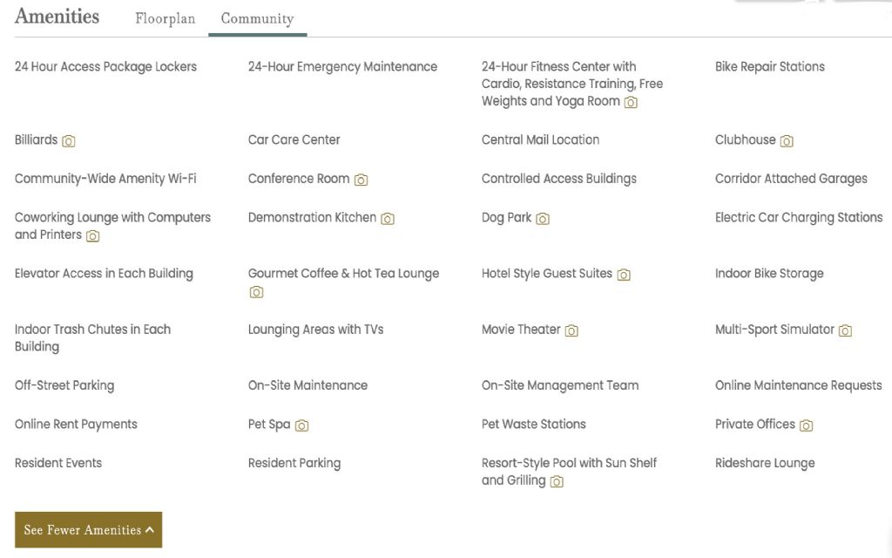
Task: Click camera icon after Yoga Room text
Action: [x=631, y=102]
